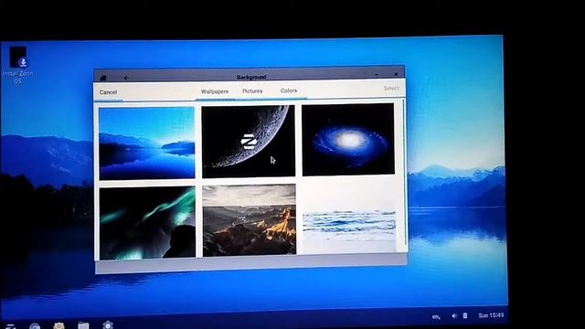Choose the spiral galaxy wallpaper
Viewport: 585px width, 329px height.
[x=347, y=140]
